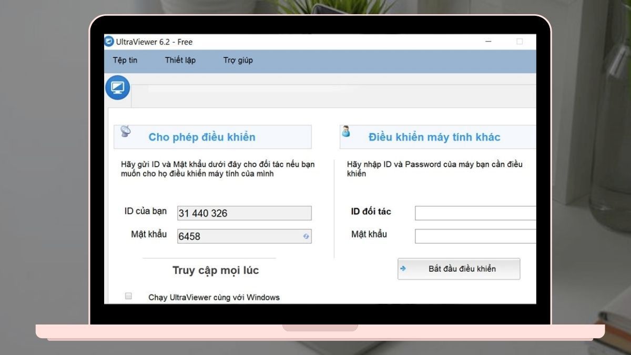Click the Cho phép điều khiển heading
This screenshot has height=355, width=631.
[x=202, y=137]
